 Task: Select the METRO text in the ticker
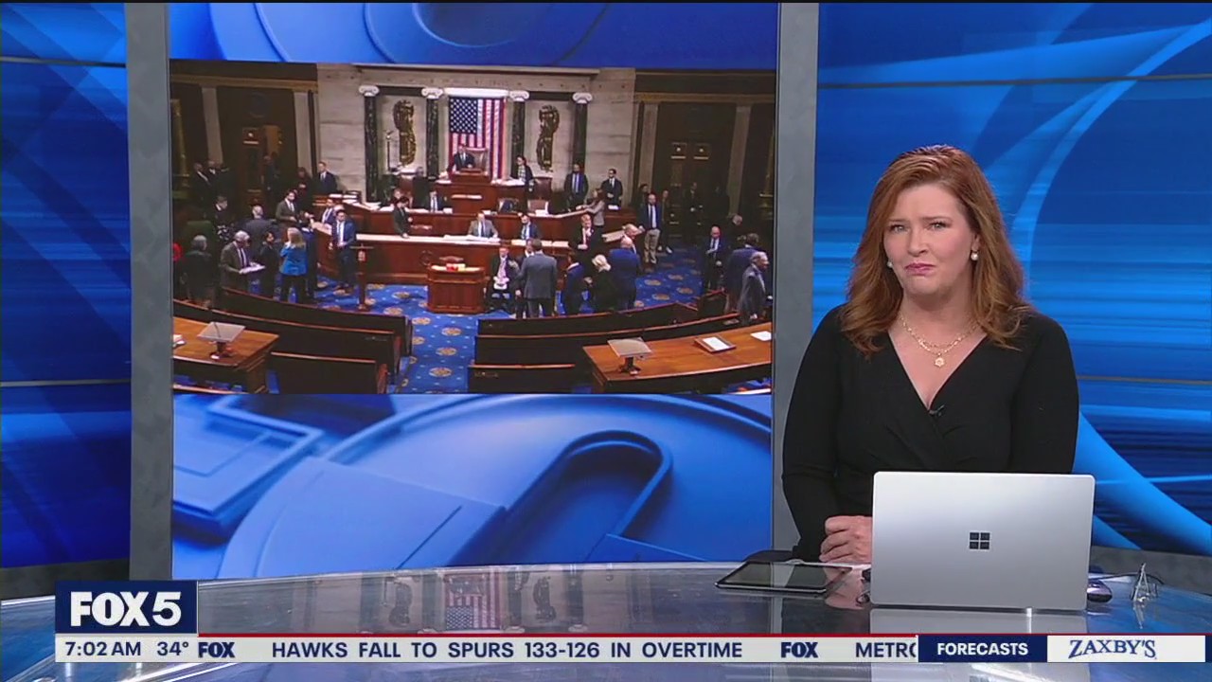(x=884, y=650)
